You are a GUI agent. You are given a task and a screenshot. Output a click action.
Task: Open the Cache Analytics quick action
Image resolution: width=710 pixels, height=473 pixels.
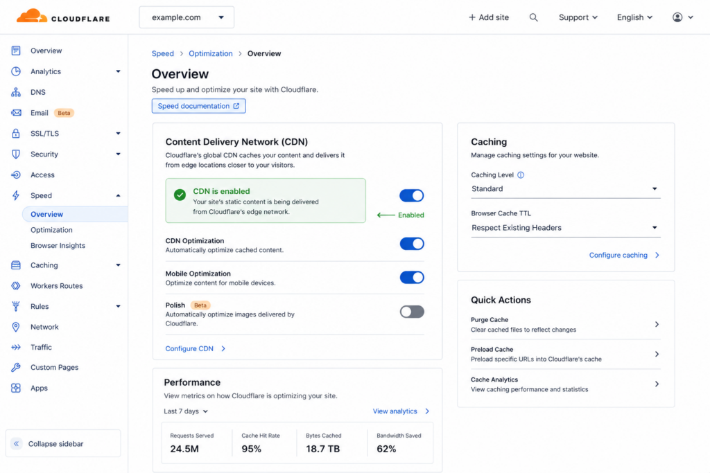pos(566,384)
